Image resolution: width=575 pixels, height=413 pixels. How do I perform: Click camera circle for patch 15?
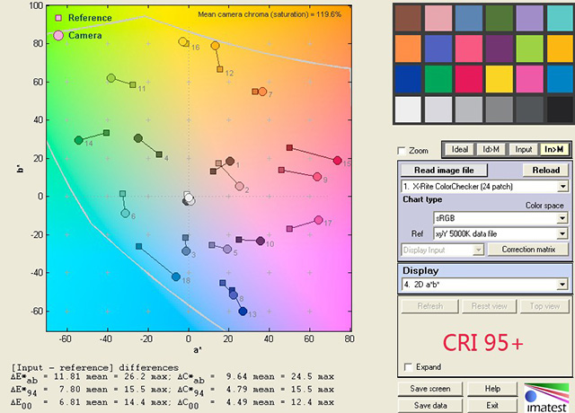tap(338, 160)
